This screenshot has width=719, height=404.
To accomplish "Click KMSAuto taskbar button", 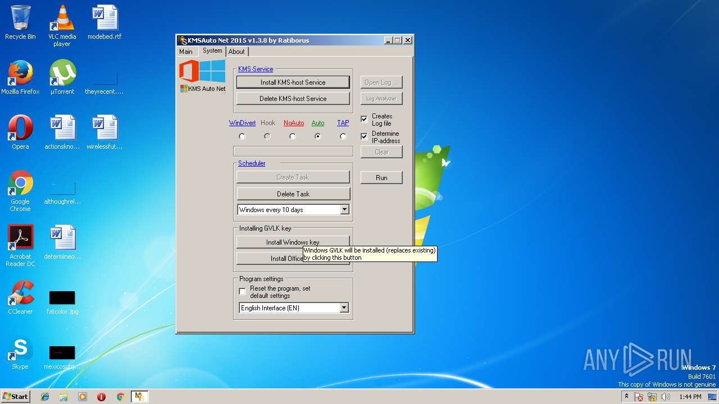I will [139, 397].
